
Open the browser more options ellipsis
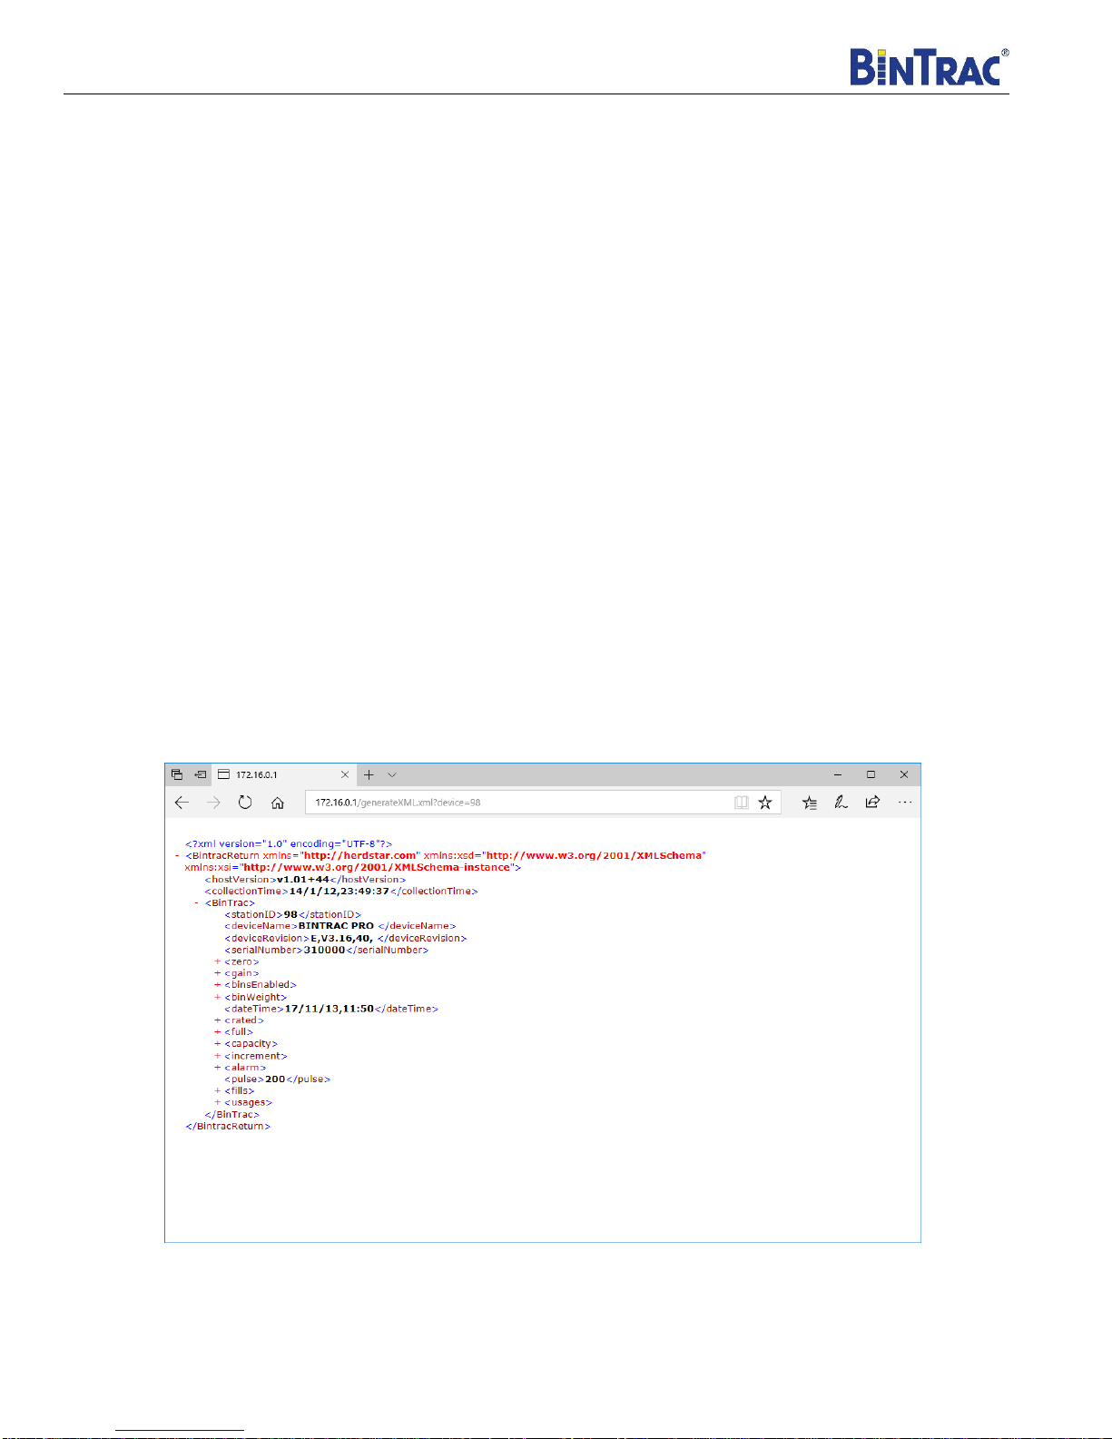tap(905, 803)
